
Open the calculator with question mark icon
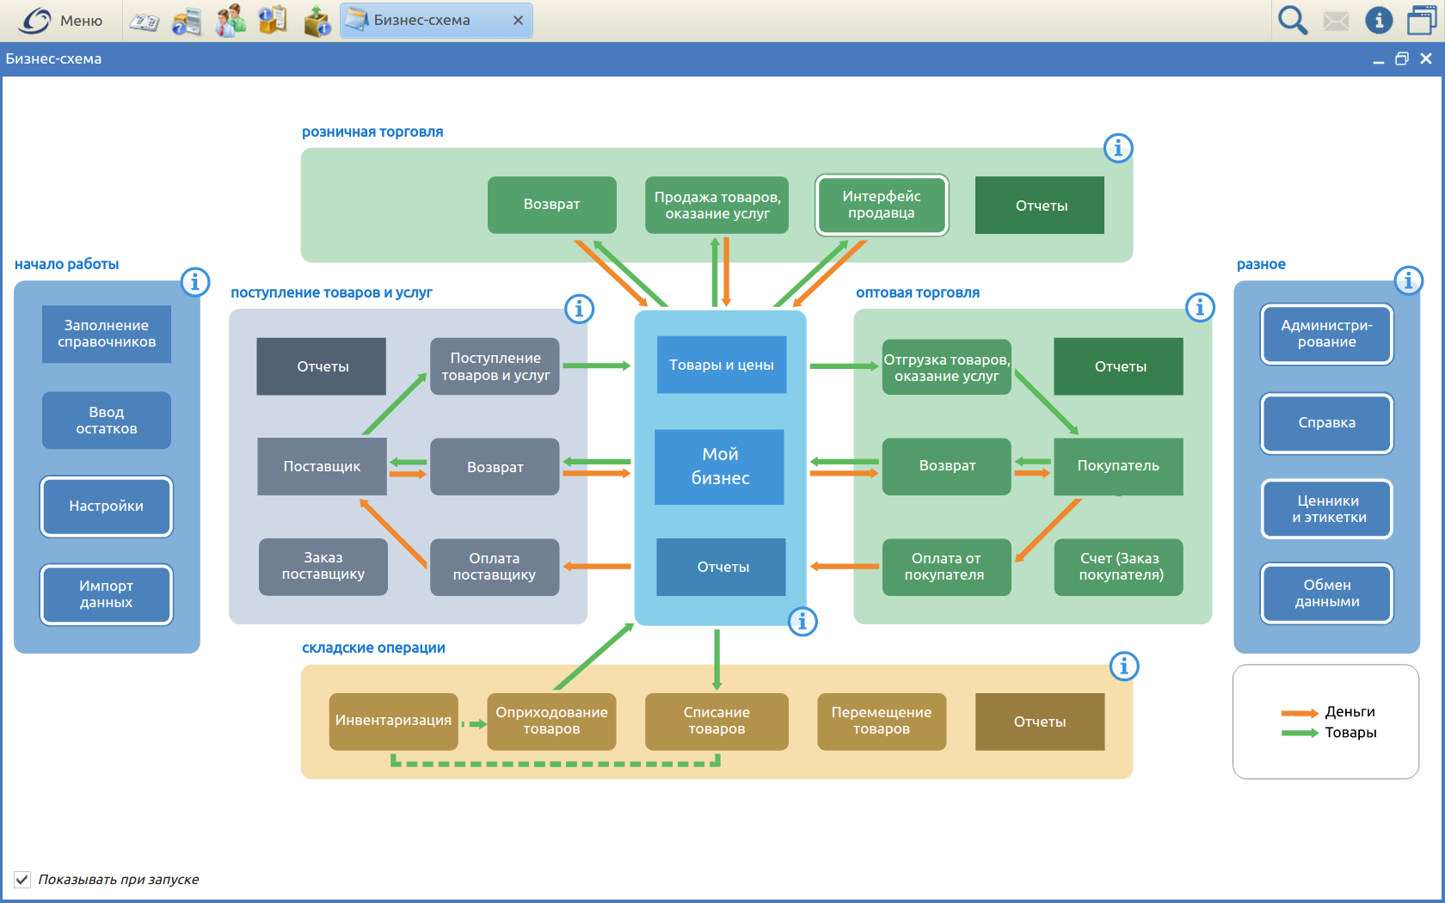[187, 21]
